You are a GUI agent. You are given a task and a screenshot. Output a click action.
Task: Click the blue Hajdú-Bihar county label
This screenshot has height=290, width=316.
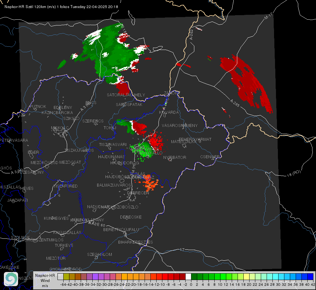(81, 204)
